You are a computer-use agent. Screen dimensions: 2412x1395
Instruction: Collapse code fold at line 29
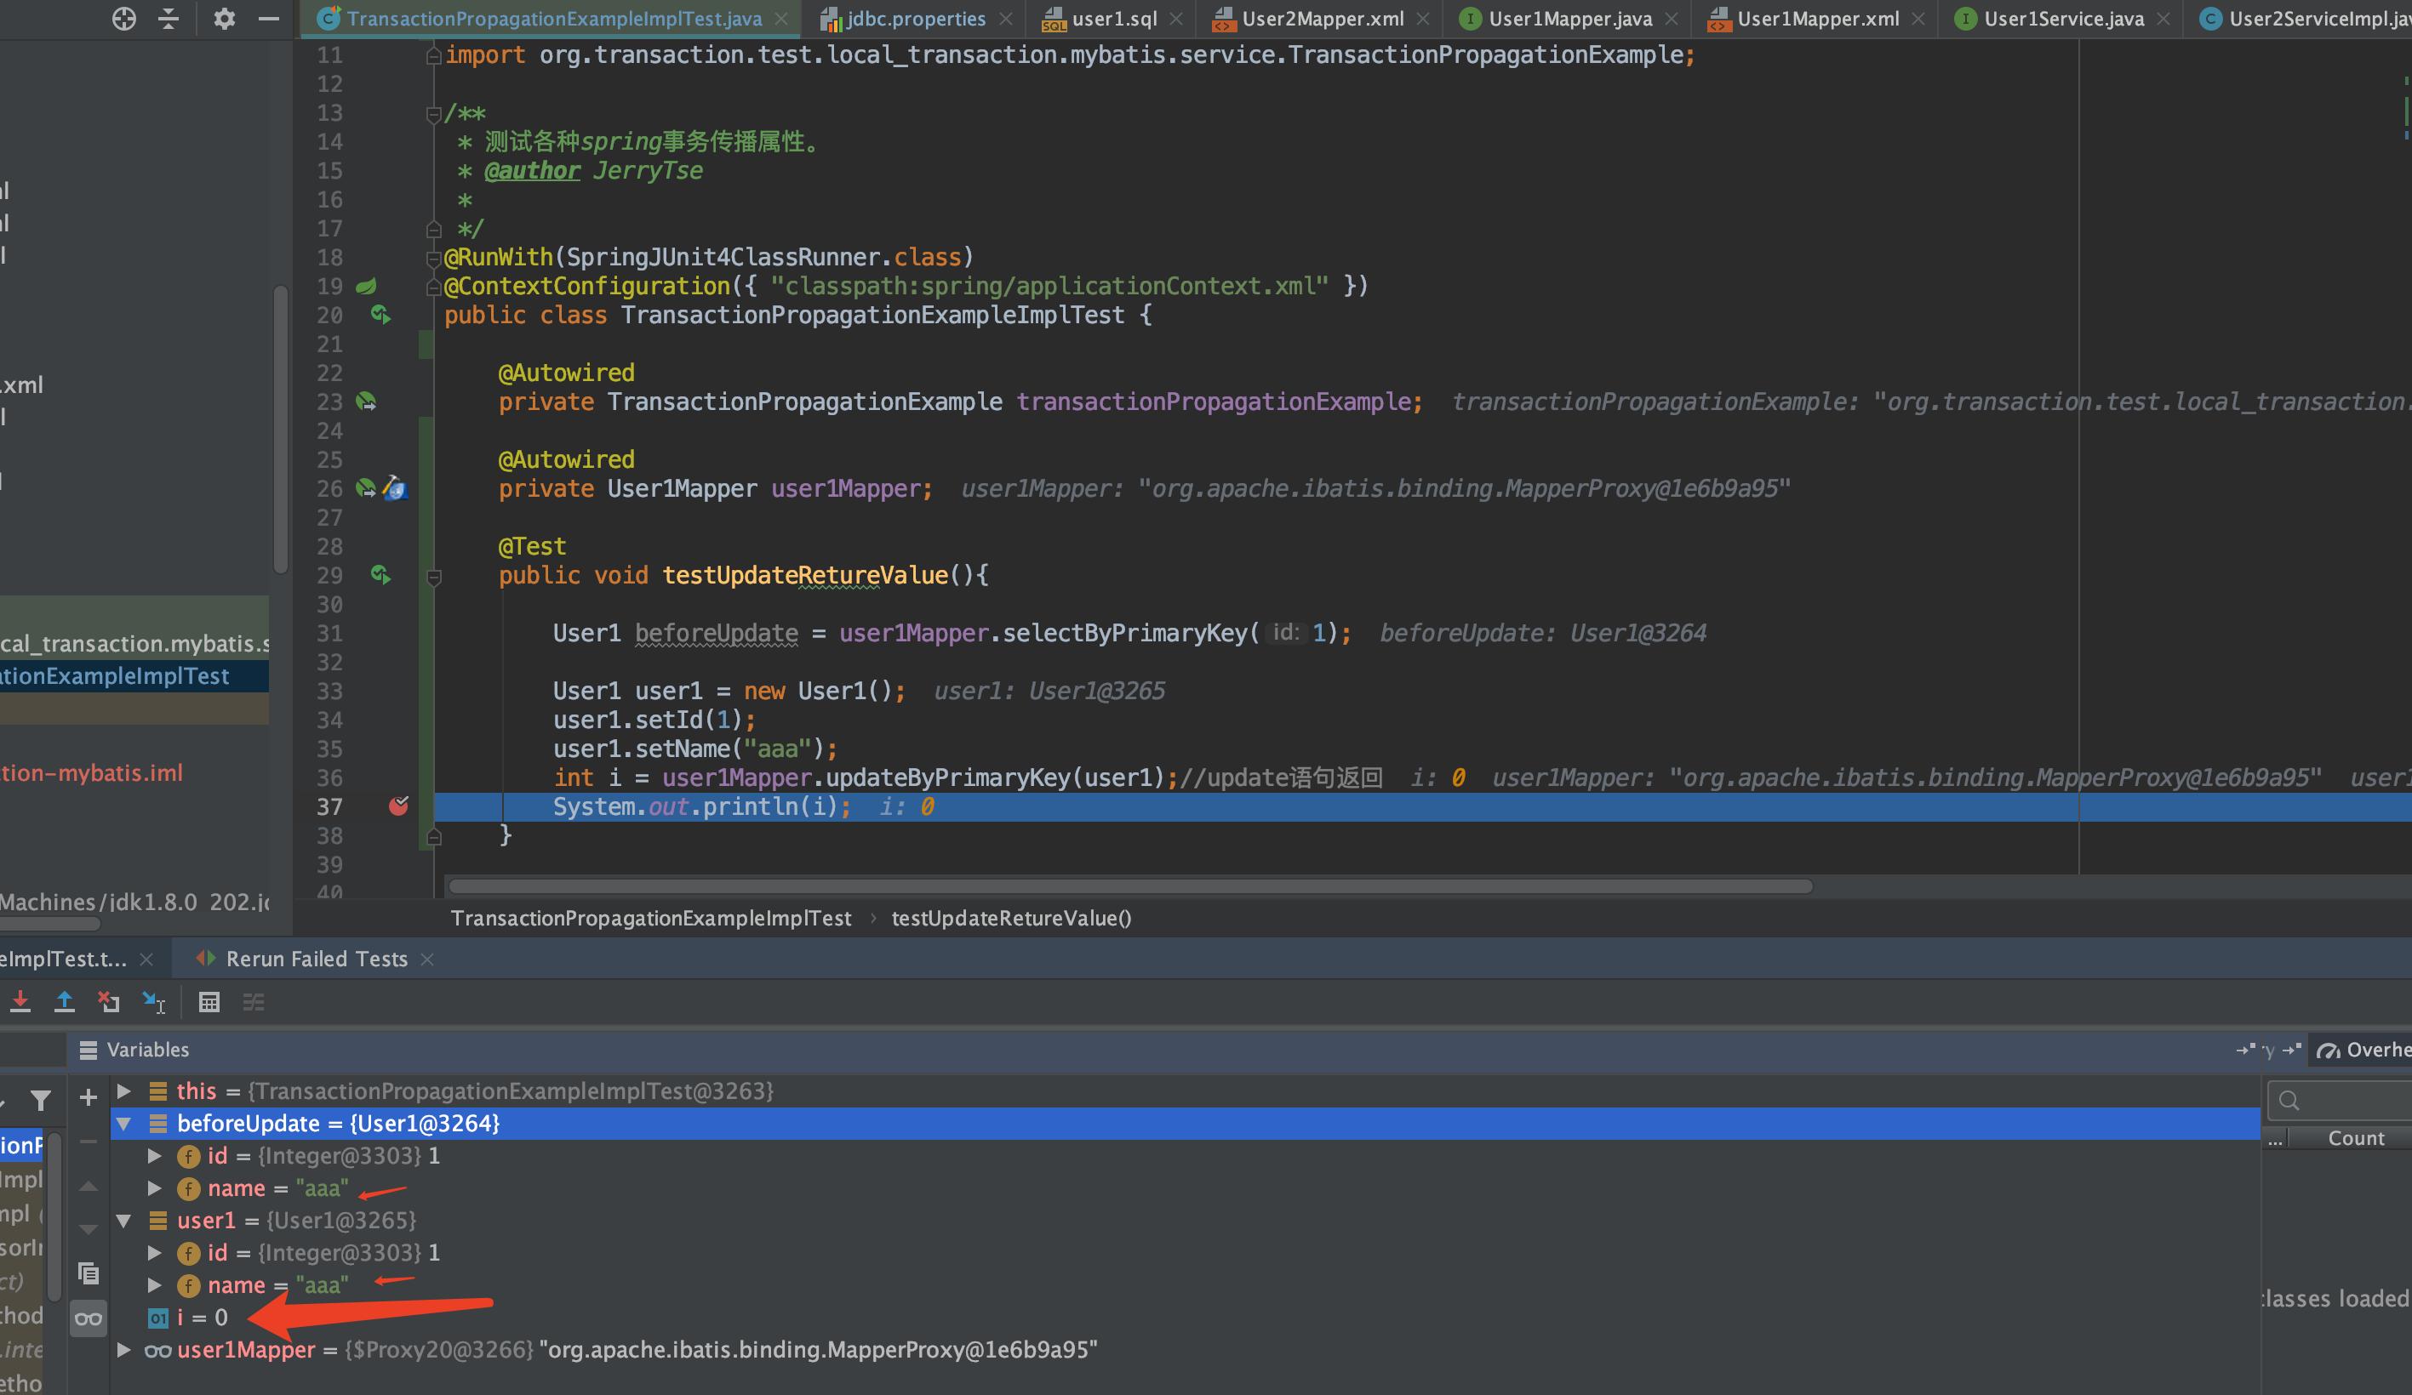[433, 576]
